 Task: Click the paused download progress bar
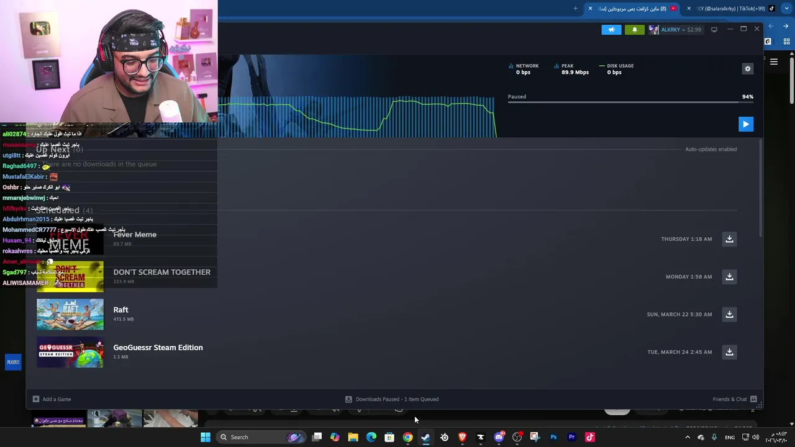[x=630, y=102]
